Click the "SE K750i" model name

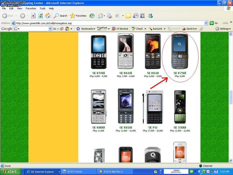click(180, 73)
